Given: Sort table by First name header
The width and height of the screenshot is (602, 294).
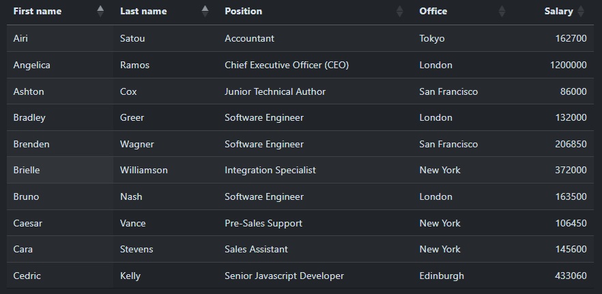Looking at the screenshot, I should [x=38, y=12].
